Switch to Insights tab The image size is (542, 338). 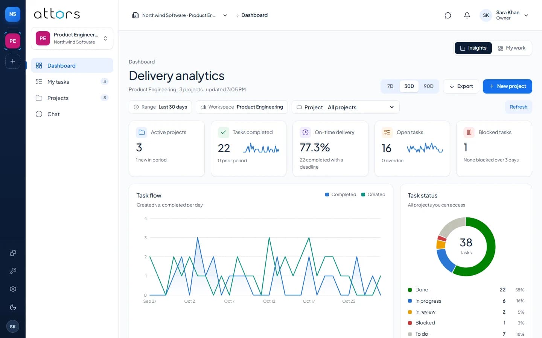point(473,48)
